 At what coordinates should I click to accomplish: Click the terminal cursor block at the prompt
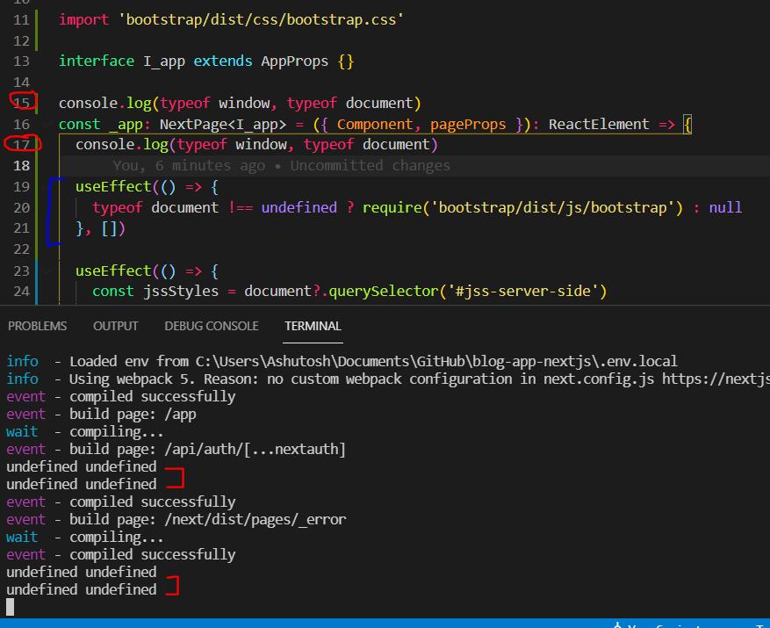tap(11, 607)
